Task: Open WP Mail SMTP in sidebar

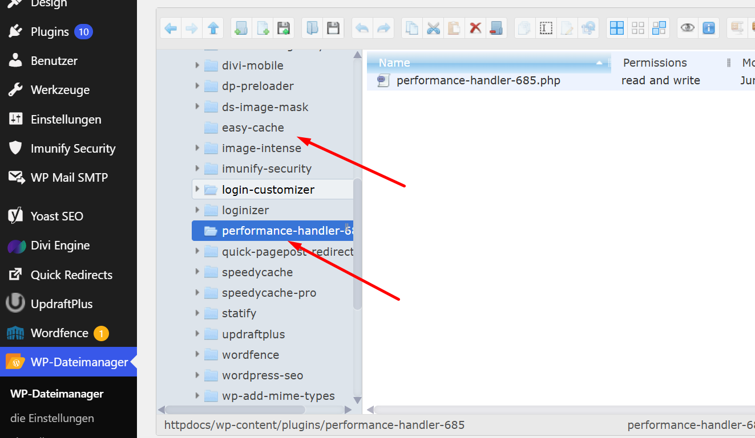Action: [x=68, y=178]
